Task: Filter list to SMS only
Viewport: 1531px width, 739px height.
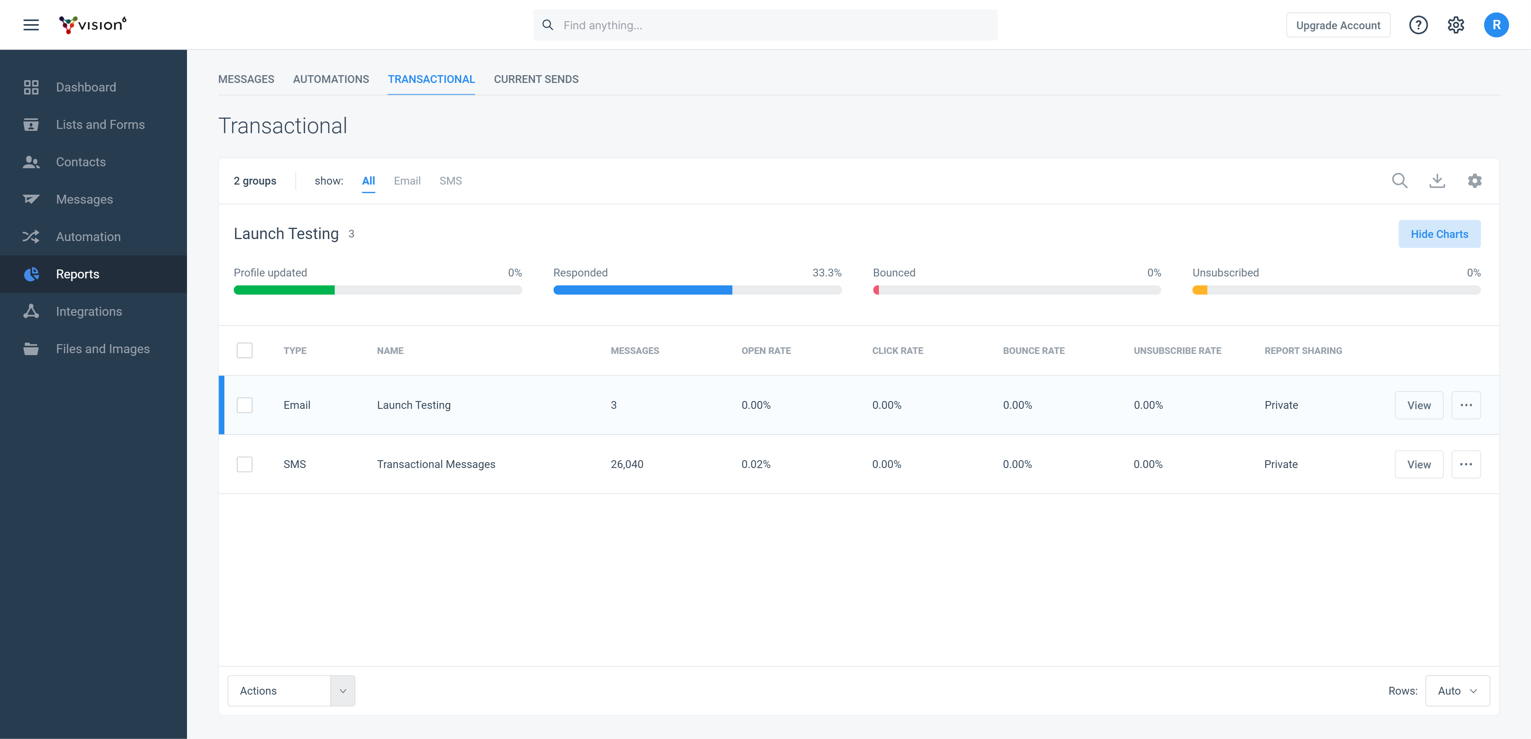Action: coord(450,181)
